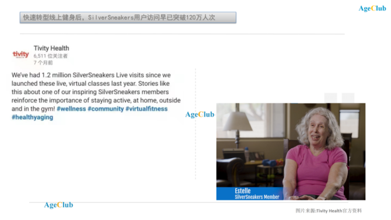Click the Chinese headline title box

coord(128,18)
